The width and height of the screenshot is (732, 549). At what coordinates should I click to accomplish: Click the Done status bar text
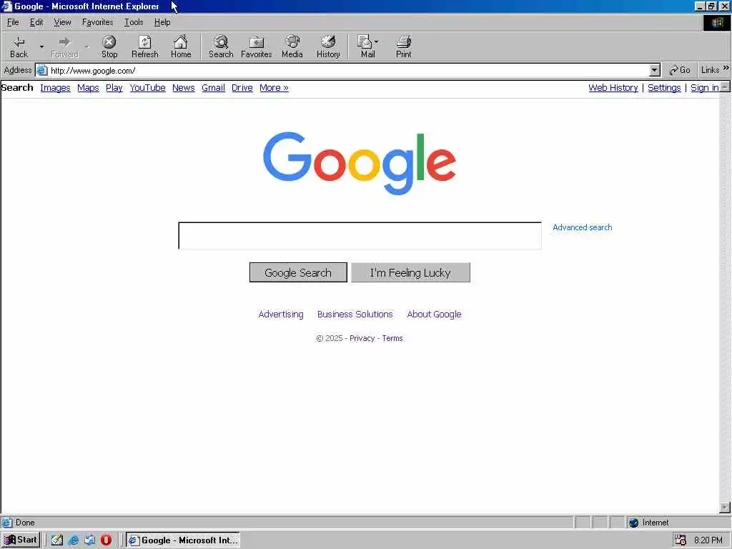pos(25,523)
